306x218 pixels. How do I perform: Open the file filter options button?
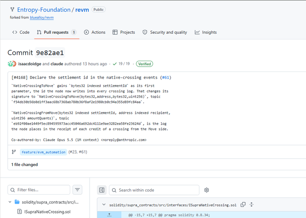tap(77, 190)
